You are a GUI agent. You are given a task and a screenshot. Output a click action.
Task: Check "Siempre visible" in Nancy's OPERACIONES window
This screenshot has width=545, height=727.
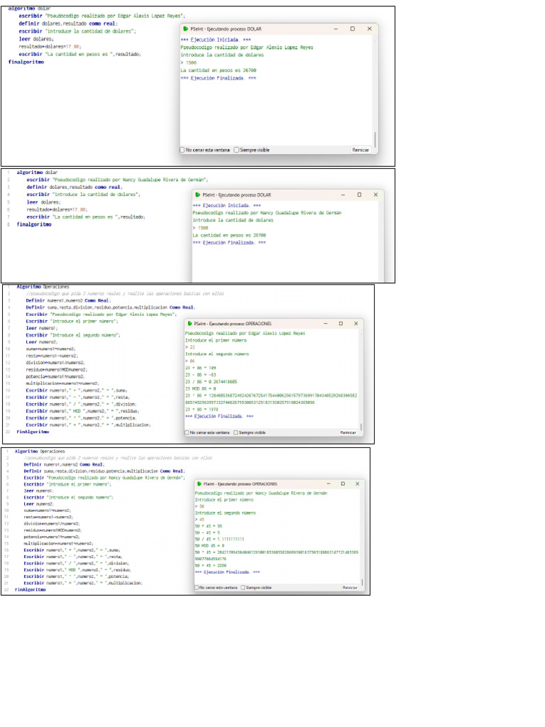(x=243, y=587)
